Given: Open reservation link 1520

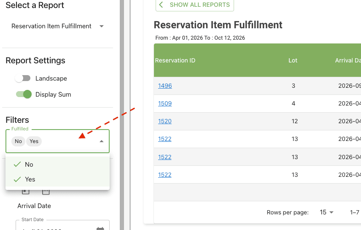Looking at the screenshot, I should click(x=165, y=121).
